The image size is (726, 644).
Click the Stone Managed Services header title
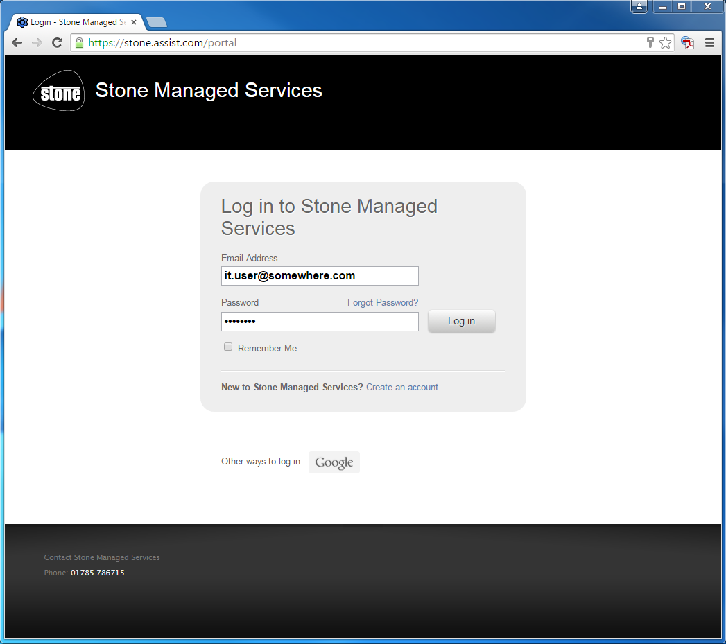tap(209, 90)
